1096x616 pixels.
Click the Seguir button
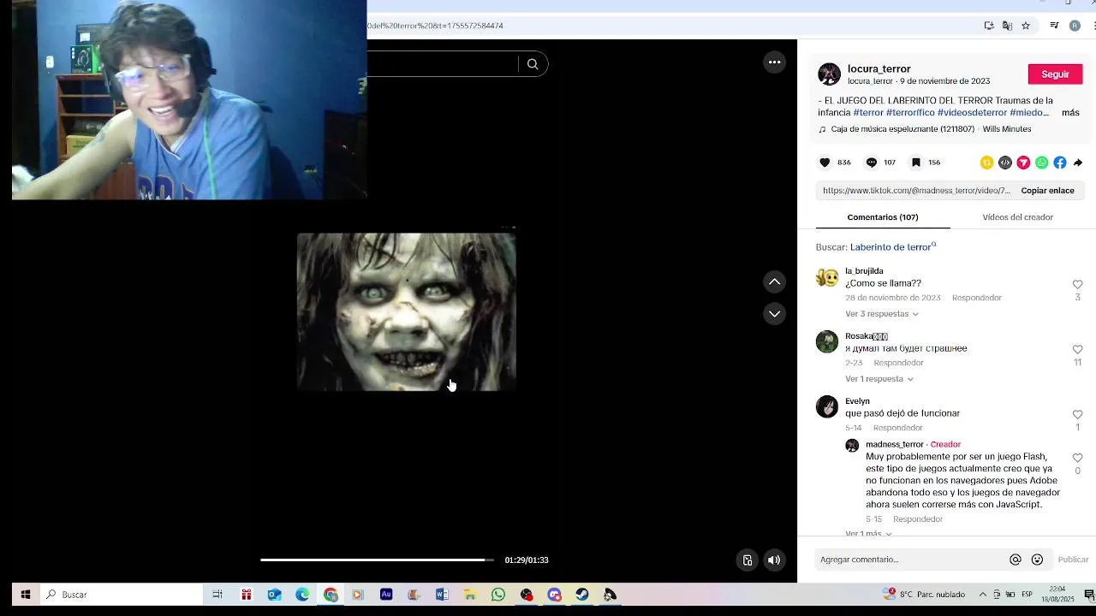coord(1055,74)
